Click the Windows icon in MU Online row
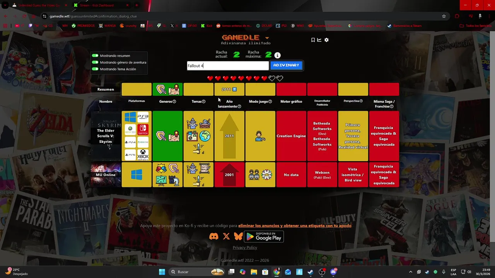 click(137, 175)
